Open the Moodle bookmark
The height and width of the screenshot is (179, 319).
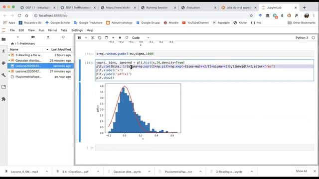point(171,23)
